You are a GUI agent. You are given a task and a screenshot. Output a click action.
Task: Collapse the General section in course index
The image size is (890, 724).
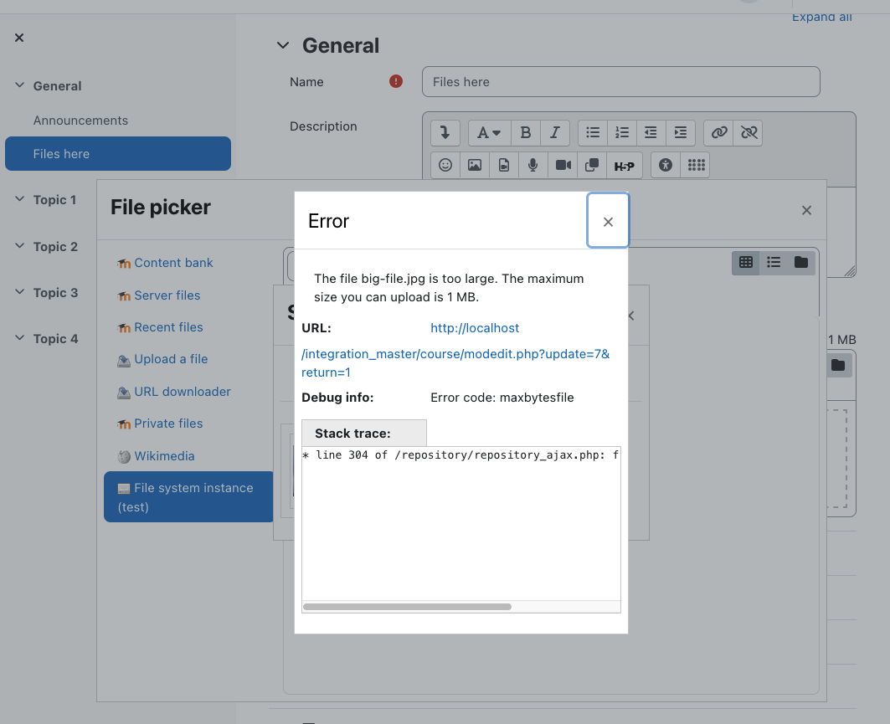tap(19, 85)
